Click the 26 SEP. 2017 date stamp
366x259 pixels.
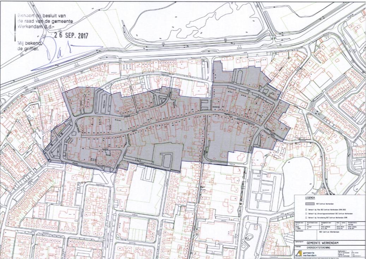coord(71,36)
